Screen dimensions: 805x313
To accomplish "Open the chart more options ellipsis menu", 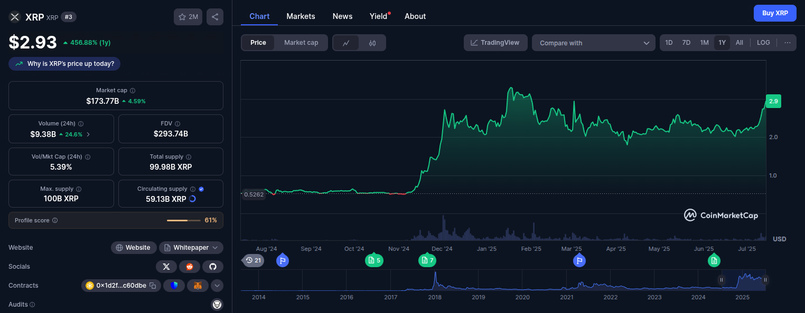I will (x=788, y=43).
